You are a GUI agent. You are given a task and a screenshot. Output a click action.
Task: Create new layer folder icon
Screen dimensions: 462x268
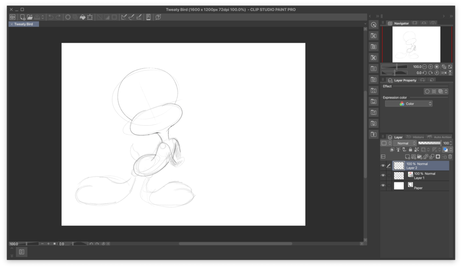click(x=419, y=157)
